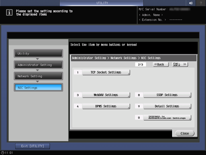Select Utility in the breadcrumb sidebar
The image size is (206, 155).
(x=38, y=54)
